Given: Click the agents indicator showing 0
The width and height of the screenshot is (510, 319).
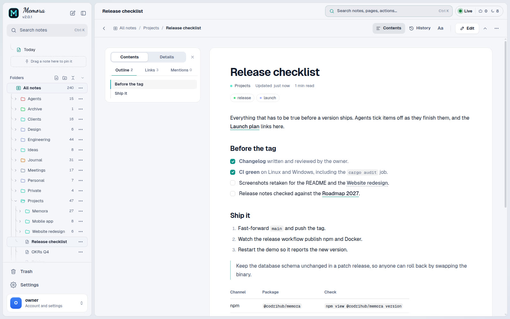Looking at the screenshot, I should pos(483,11).
